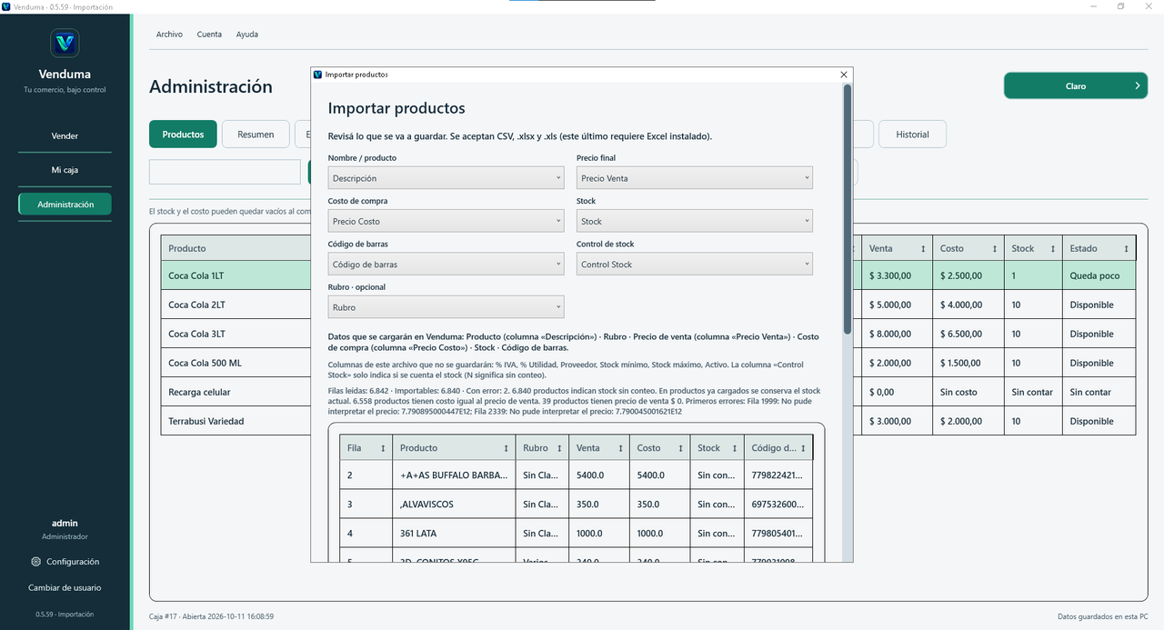Sort import preview by Costo column icon
Image resolution: width=1164 pixels, height=630 pixels.
tap(681, 448)
